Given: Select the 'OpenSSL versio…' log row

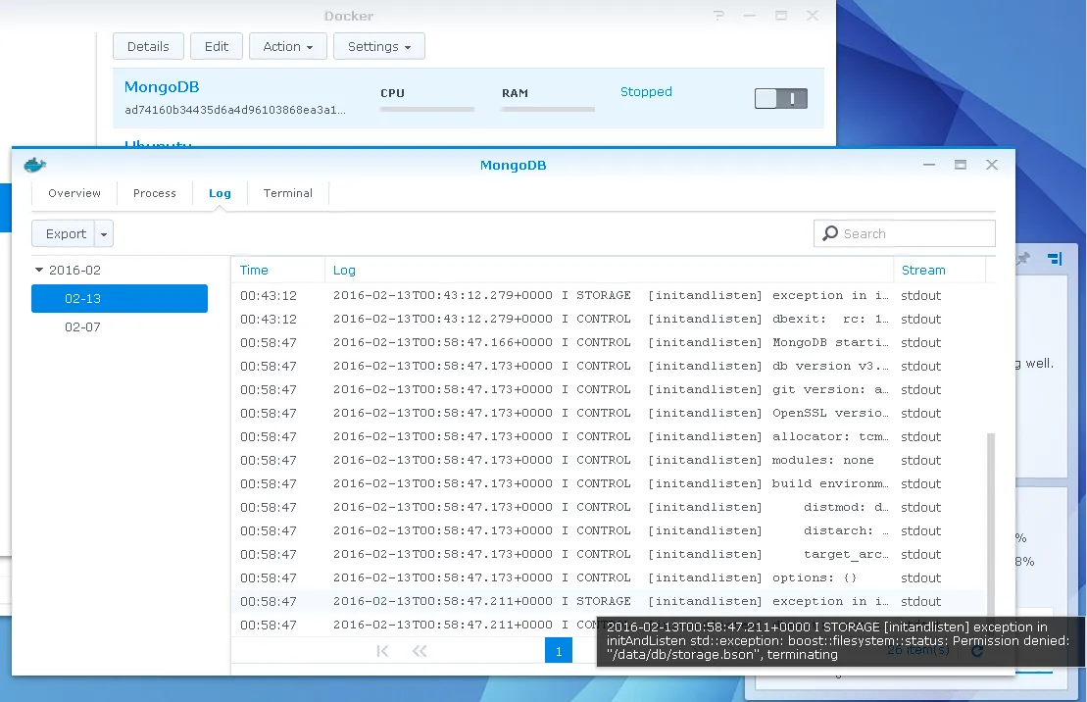Looking at the screenshot, I should point(608,414).
